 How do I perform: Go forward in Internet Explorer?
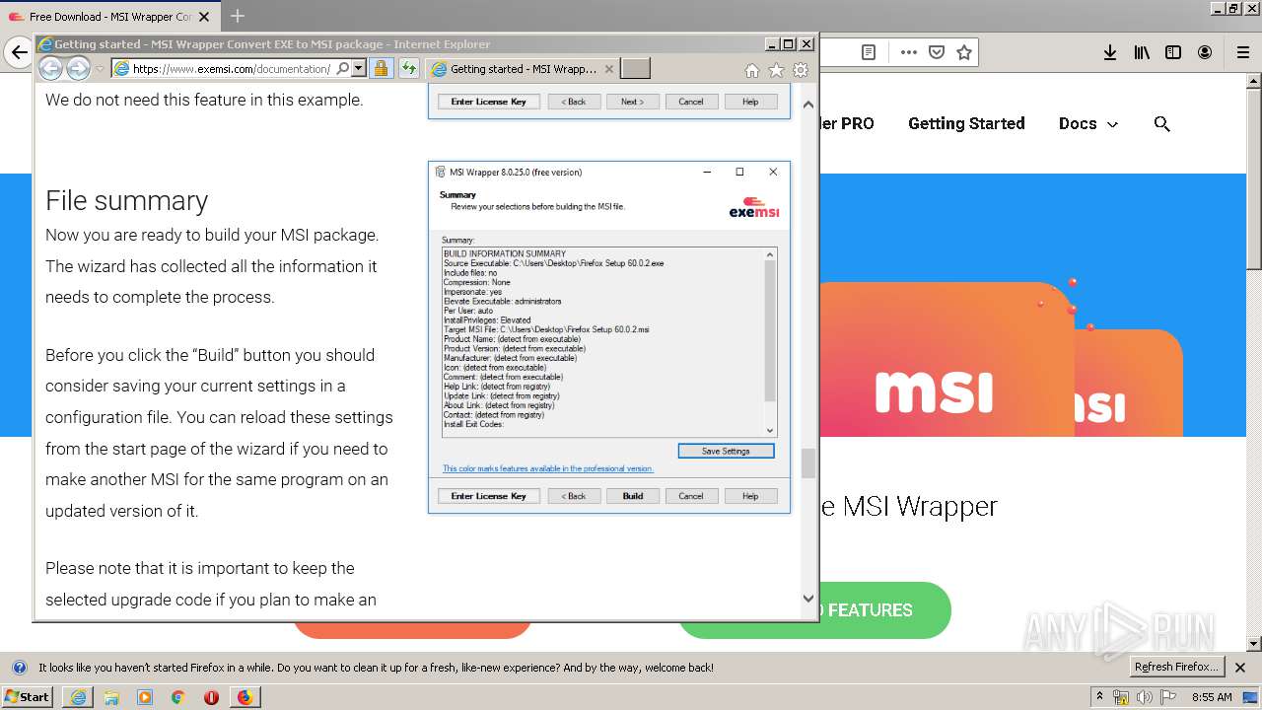point(78,68)
